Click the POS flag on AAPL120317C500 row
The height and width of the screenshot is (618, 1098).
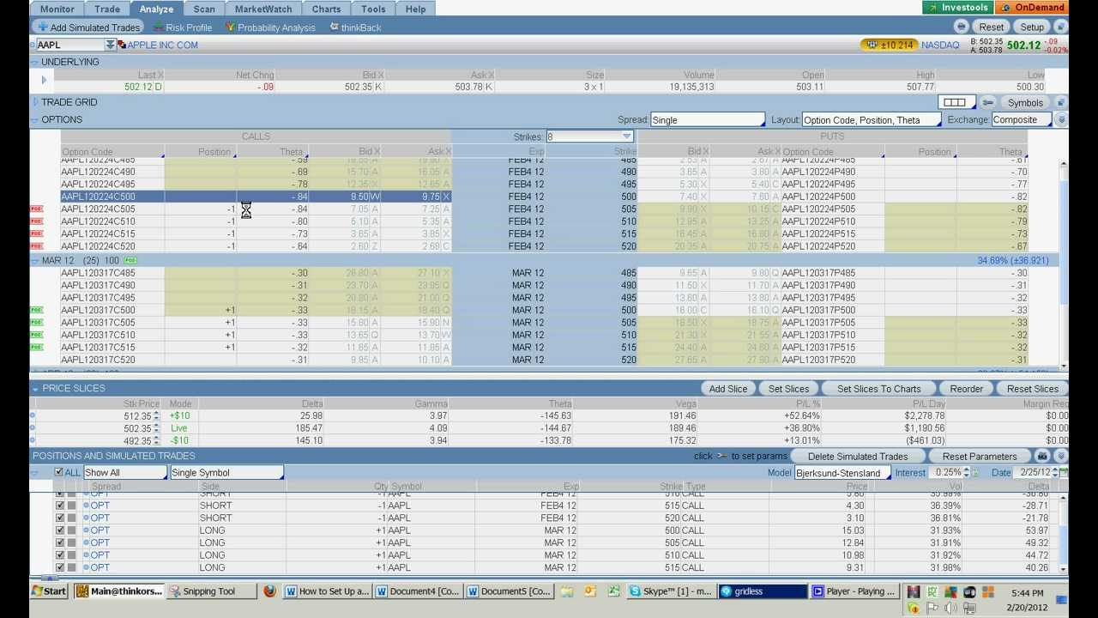coord(36,310)
